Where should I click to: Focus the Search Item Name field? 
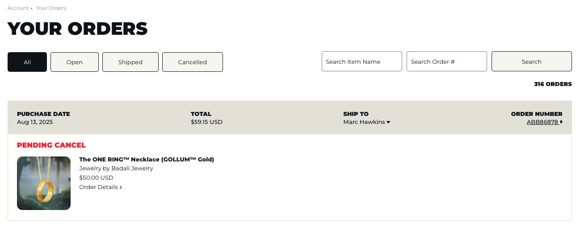point(362,62)
